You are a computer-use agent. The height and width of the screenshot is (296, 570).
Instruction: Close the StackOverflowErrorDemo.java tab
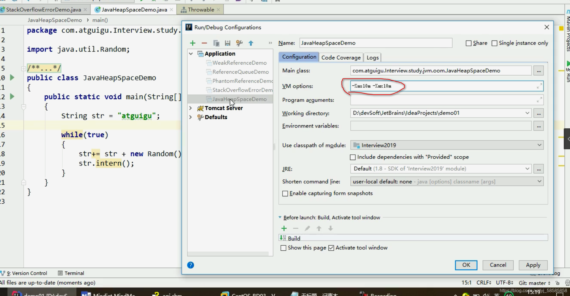85,10
